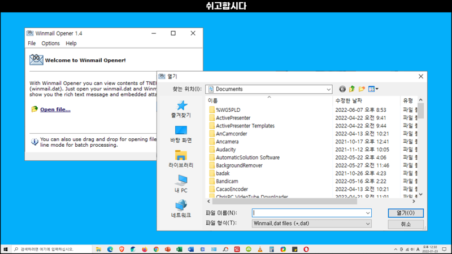Select 내 PC in places bar
The image size is (452, 254).
[x=181, y=184]
